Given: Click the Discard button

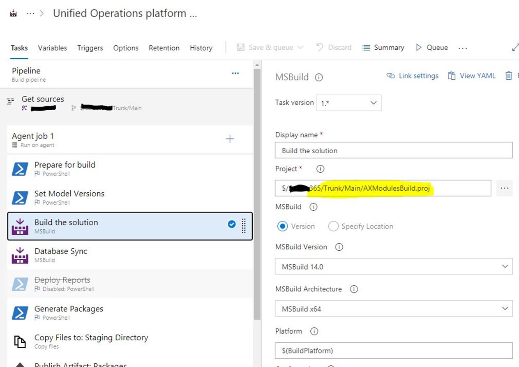Looking at the screenshot, I should (x=334, y=47).
